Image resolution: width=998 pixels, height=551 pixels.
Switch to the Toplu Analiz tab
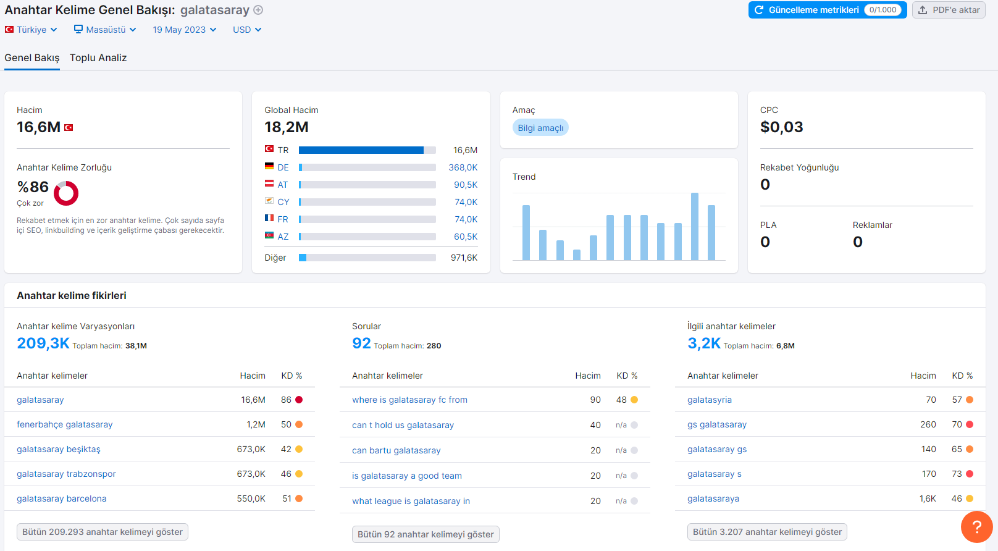click(x=98, y=57)
